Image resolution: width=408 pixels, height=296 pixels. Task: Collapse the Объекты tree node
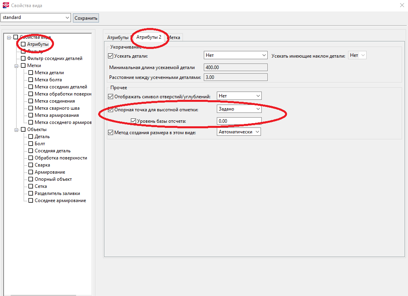(17, 129)
